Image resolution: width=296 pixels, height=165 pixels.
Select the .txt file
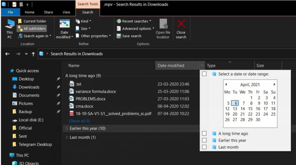coord(75,84)
